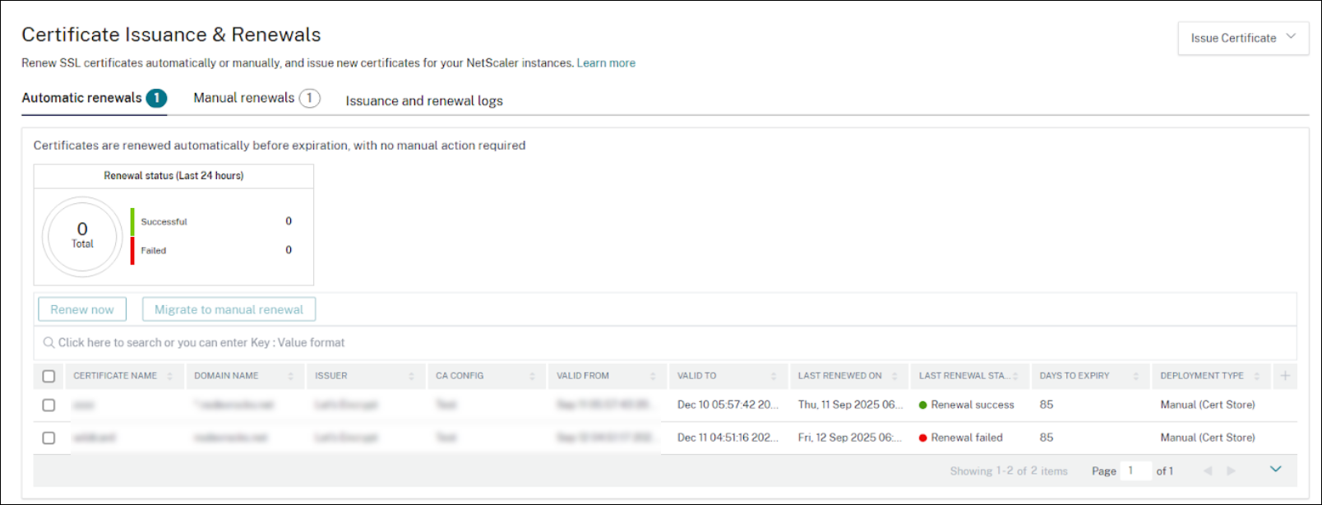Sort by Days to Expiry column arrows
The image size is (1322, 505).
coord(1136,376)
